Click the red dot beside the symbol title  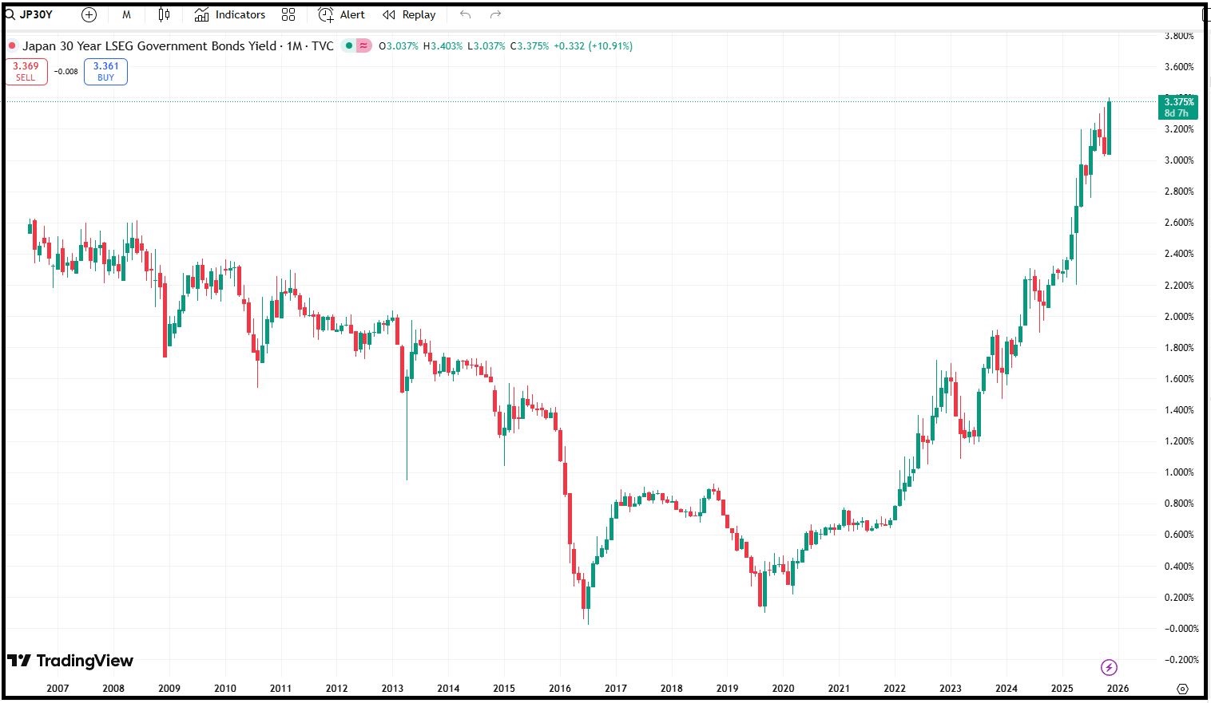coord(12,46)
